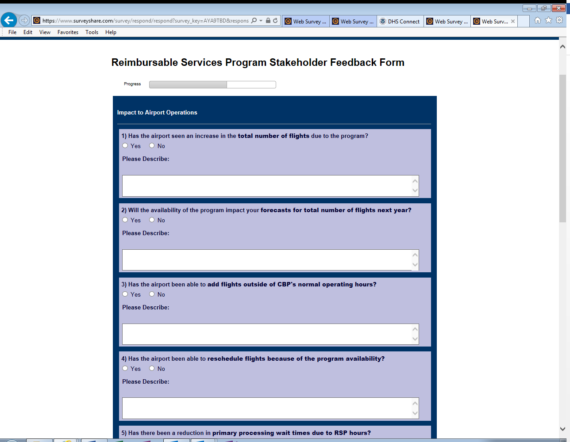
Task: Click the browser Forward arrow button
Action: [x=24, y=20]
